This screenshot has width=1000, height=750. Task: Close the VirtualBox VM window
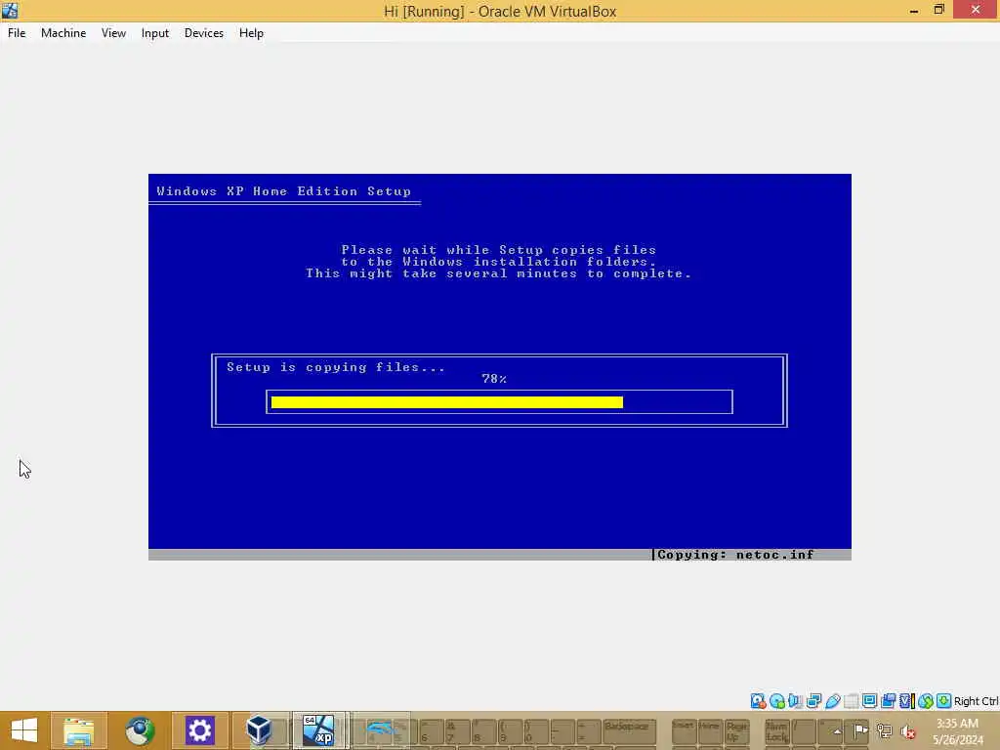[x=976, y=10]
